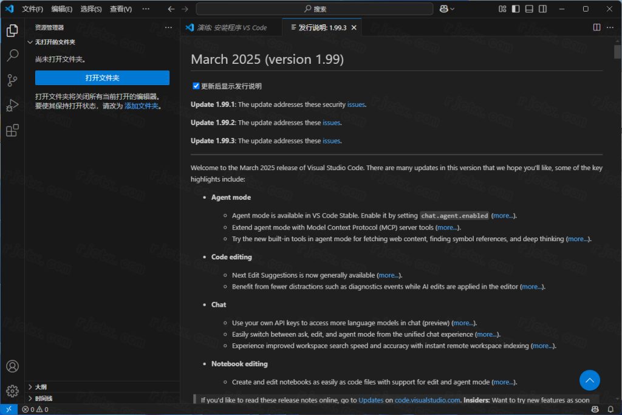Open more link for unified chat experience
Screen dimensions: 622x415
pyautogui.click(x=487, y=334)
